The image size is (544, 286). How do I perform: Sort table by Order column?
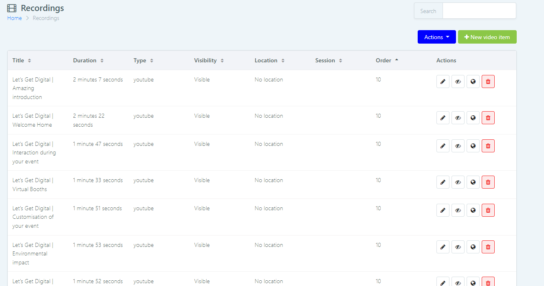click(387, 60)
